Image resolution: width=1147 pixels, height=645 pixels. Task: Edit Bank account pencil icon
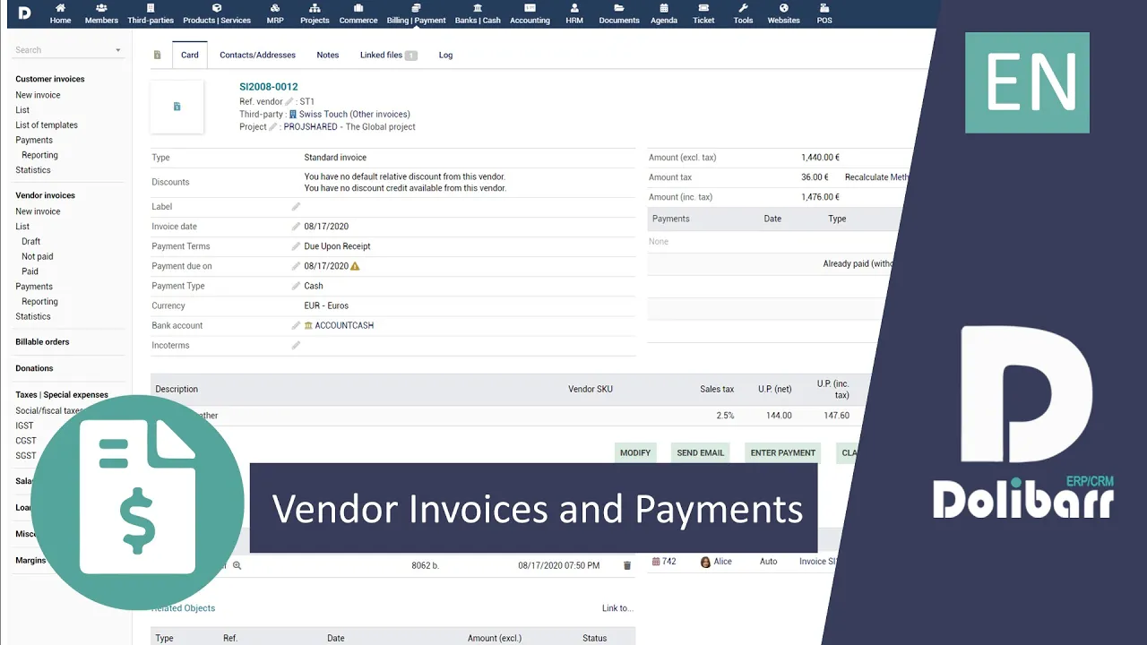click(x=296, y=325)
